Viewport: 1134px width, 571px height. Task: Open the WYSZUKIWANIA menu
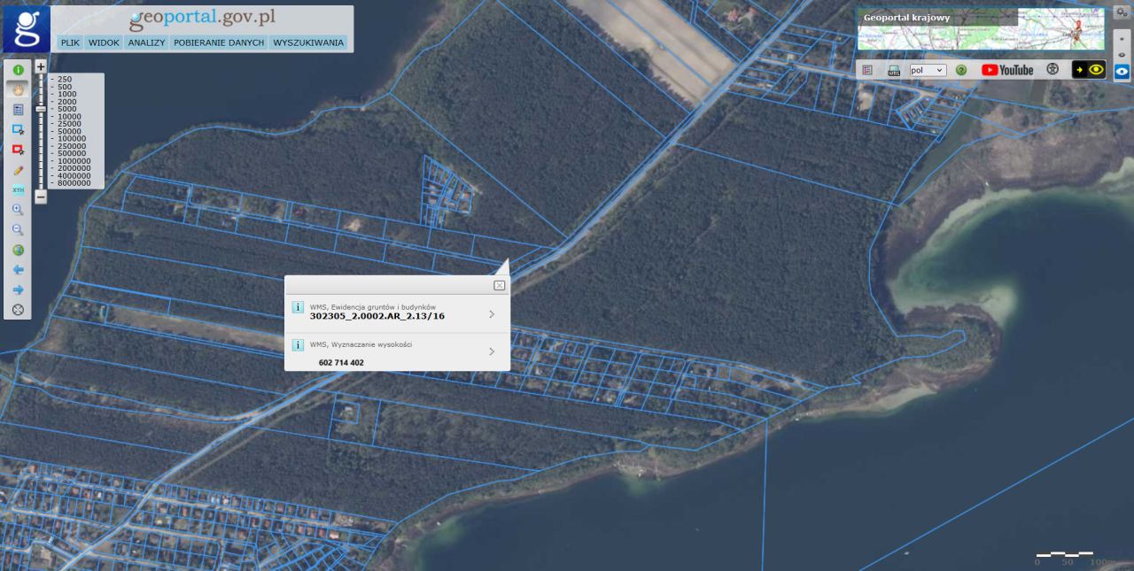pyautogui.click(x=308, y=42)
